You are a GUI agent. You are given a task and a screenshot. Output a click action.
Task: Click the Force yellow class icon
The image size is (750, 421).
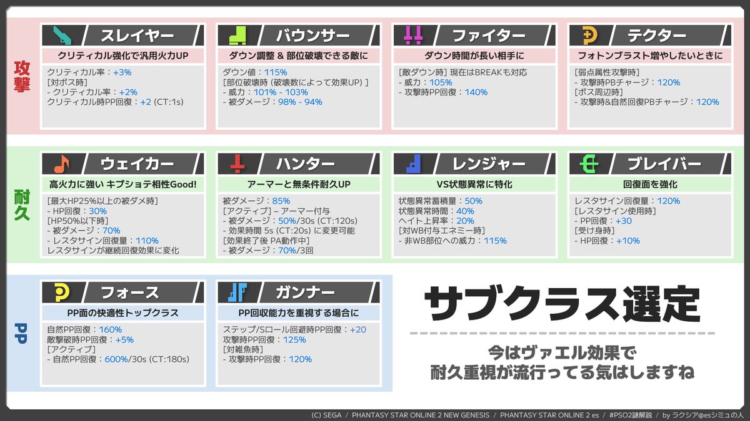click(63, 291)
